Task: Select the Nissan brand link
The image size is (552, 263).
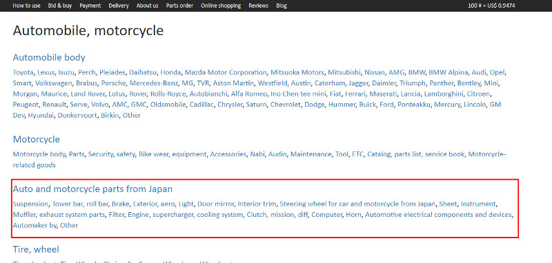Action: [375, 73]
